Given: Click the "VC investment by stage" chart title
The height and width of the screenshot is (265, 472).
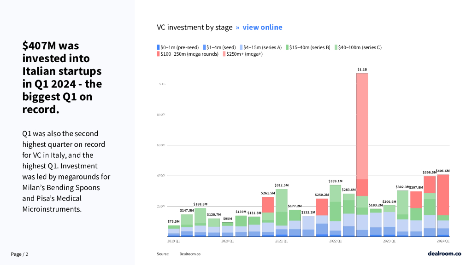Looking at the screenshot, I should pyautogui.click(x=195, y=27).
